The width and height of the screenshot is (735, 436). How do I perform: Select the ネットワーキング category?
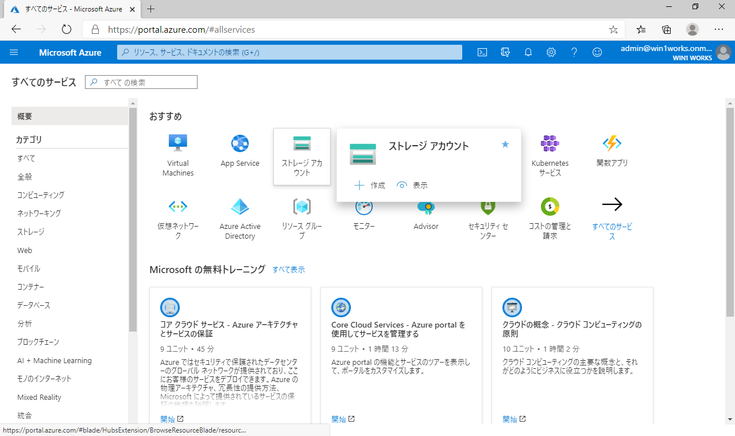(39, 213)
